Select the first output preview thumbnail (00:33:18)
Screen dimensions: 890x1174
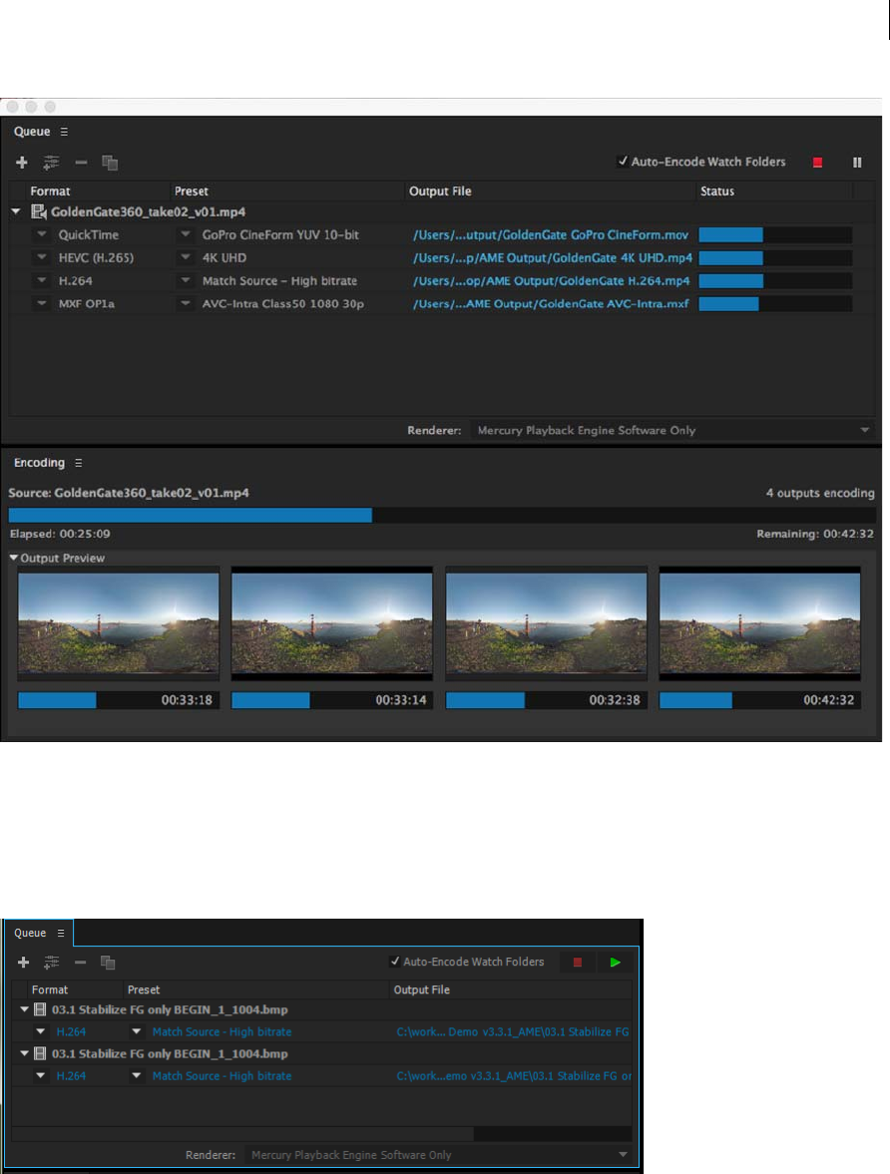pyautogui.click(x=119, y=623)
